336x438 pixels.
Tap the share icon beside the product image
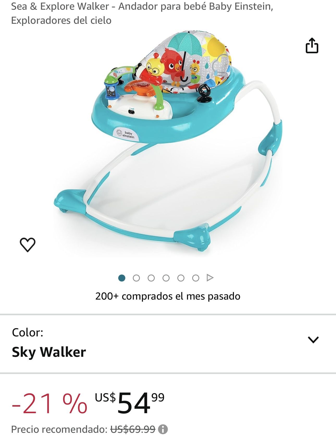[312, 45]
